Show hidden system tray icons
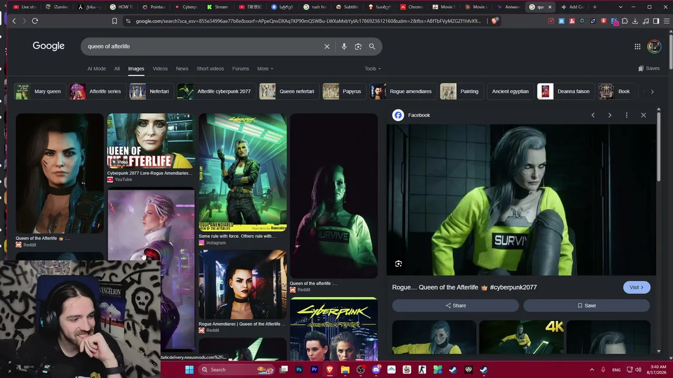This screenshot has width=673, height=378. click(x=592, y=370)
